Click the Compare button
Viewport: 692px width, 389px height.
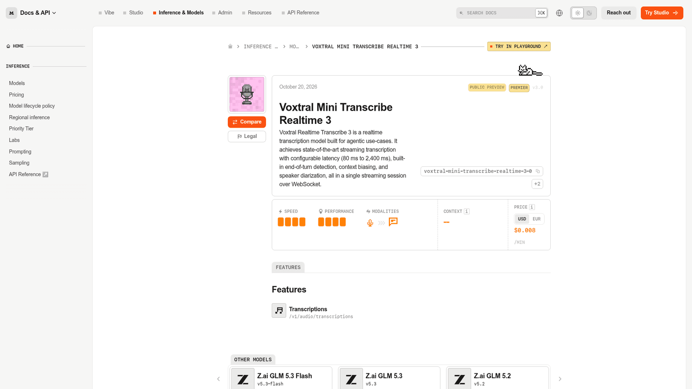(247, 122)
